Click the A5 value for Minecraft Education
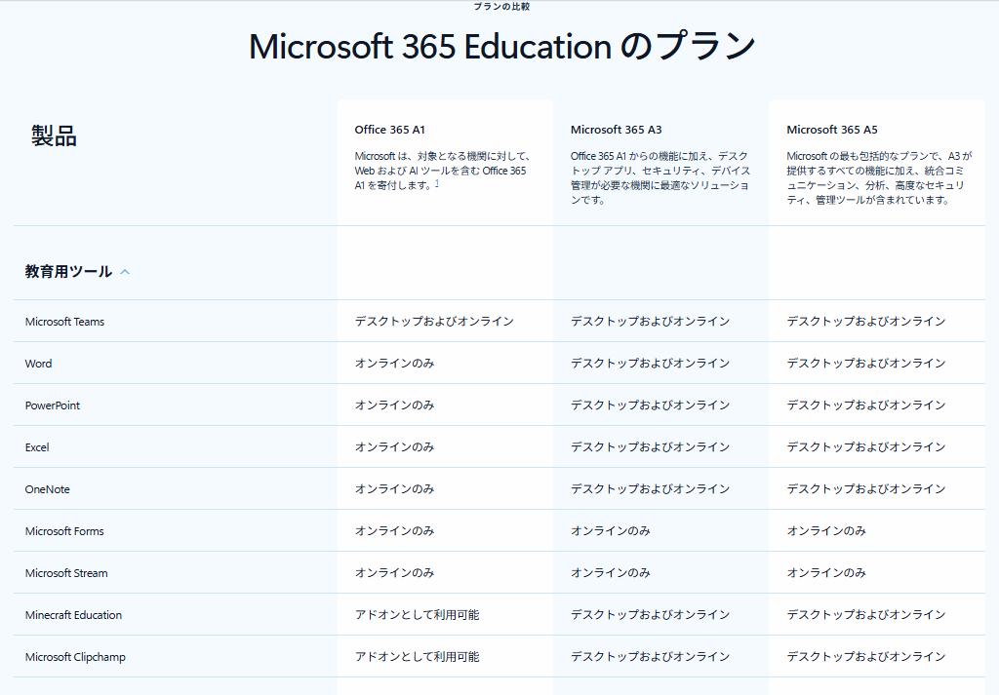The image size is (999, 695). click(866, 615)
